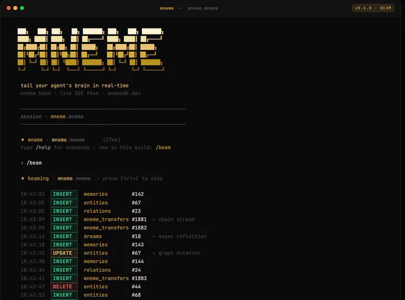Click the '(27ms)' latency text
Image resolution: width=405 pixels, height=300 pixels.
click(111, 140)
